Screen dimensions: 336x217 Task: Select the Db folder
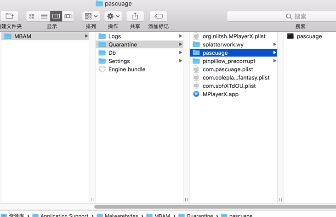click(x=139, y=53)
